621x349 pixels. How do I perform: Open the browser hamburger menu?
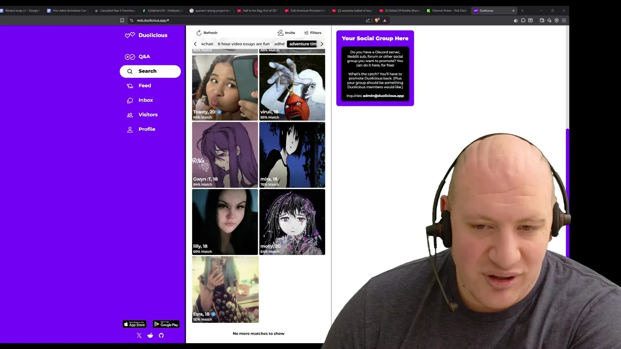(x=564, y=20)
